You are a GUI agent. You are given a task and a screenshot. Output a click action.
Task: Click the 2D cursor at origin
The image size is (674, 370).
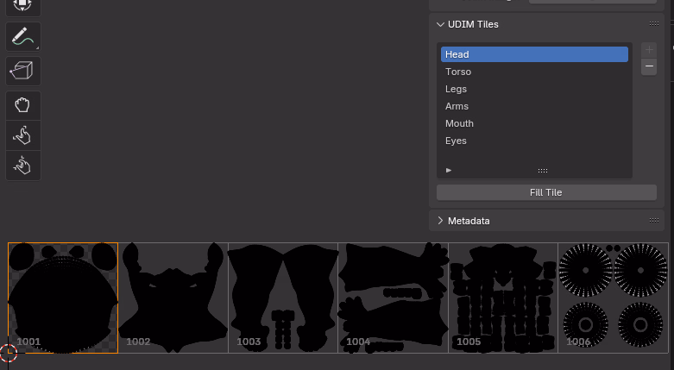pyautogui.click(x=8, y=353)
